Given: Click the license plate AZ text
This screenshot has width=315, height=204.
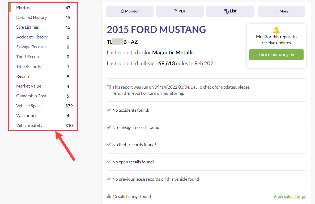Looking at the screenshot, I should tap(122, 42).
